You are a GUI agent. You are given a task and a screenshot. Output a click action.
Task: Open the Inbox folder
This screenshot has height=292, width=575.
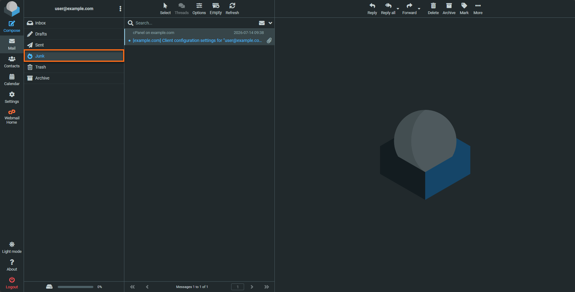[74, 23]
